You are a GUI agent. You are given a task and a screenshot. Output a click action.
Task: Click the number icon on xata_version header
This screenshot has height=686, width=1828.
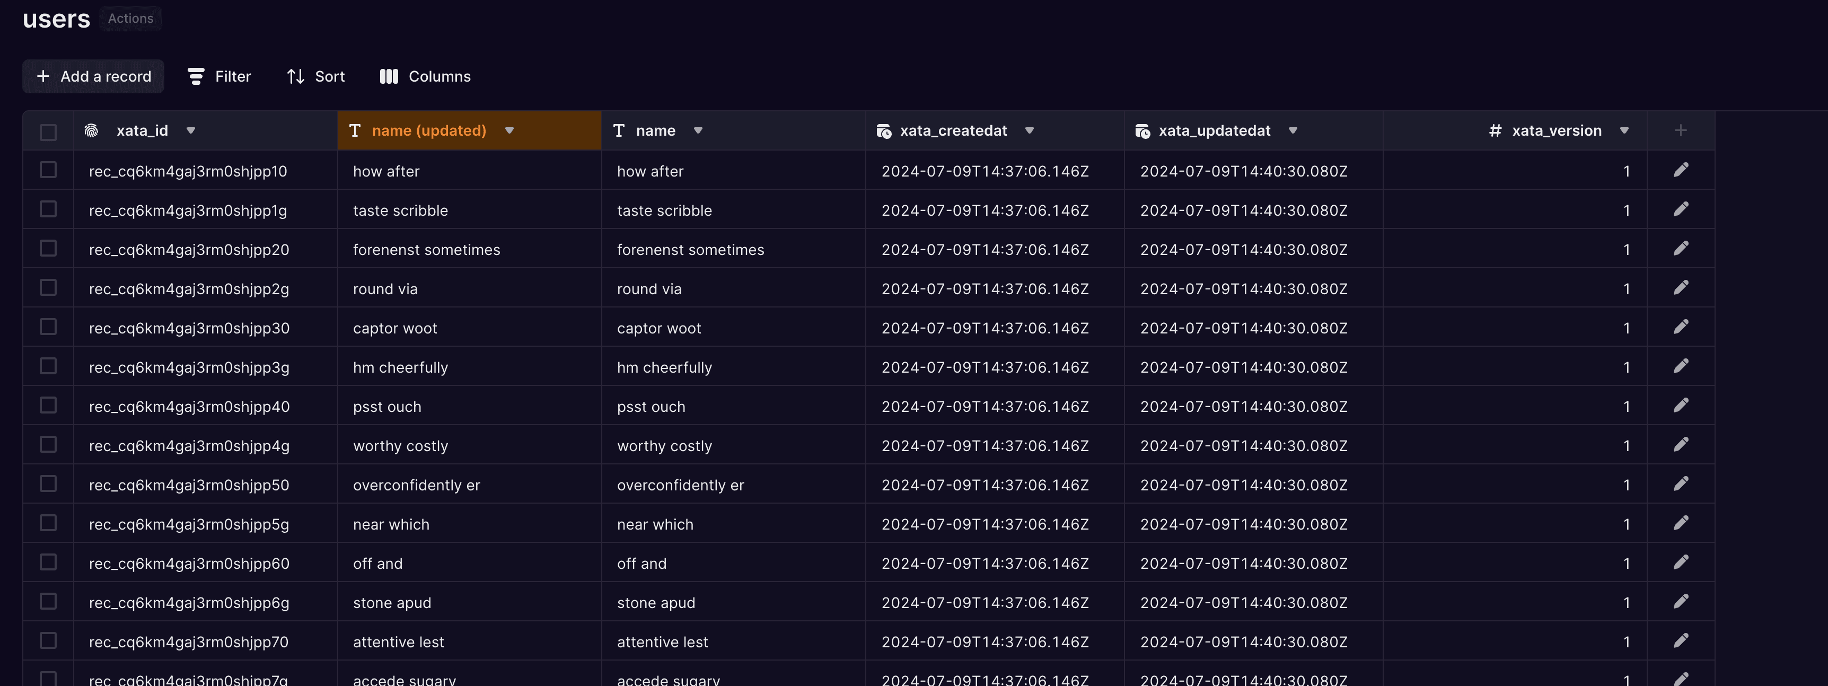coord(1495,130)
